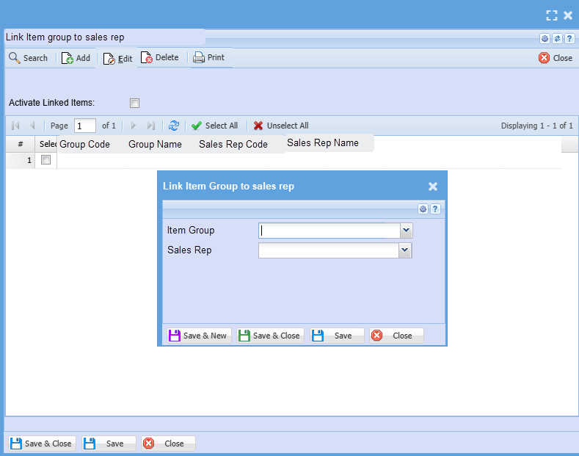This screenshot has height=456, width=579.
Task: Enable the Activate Linked Items checkbox
Action: click(x=134, y=104)
